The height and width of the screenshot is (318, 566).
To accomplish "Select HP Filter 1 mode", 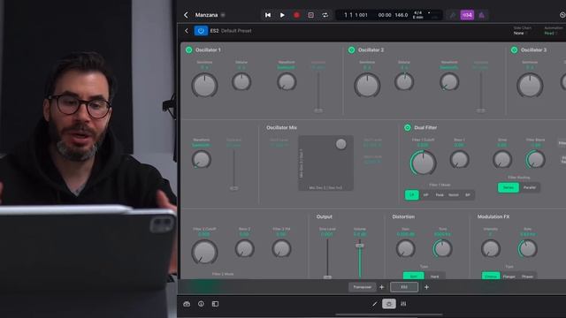I will pyautogui.click(x=425, y=194).
